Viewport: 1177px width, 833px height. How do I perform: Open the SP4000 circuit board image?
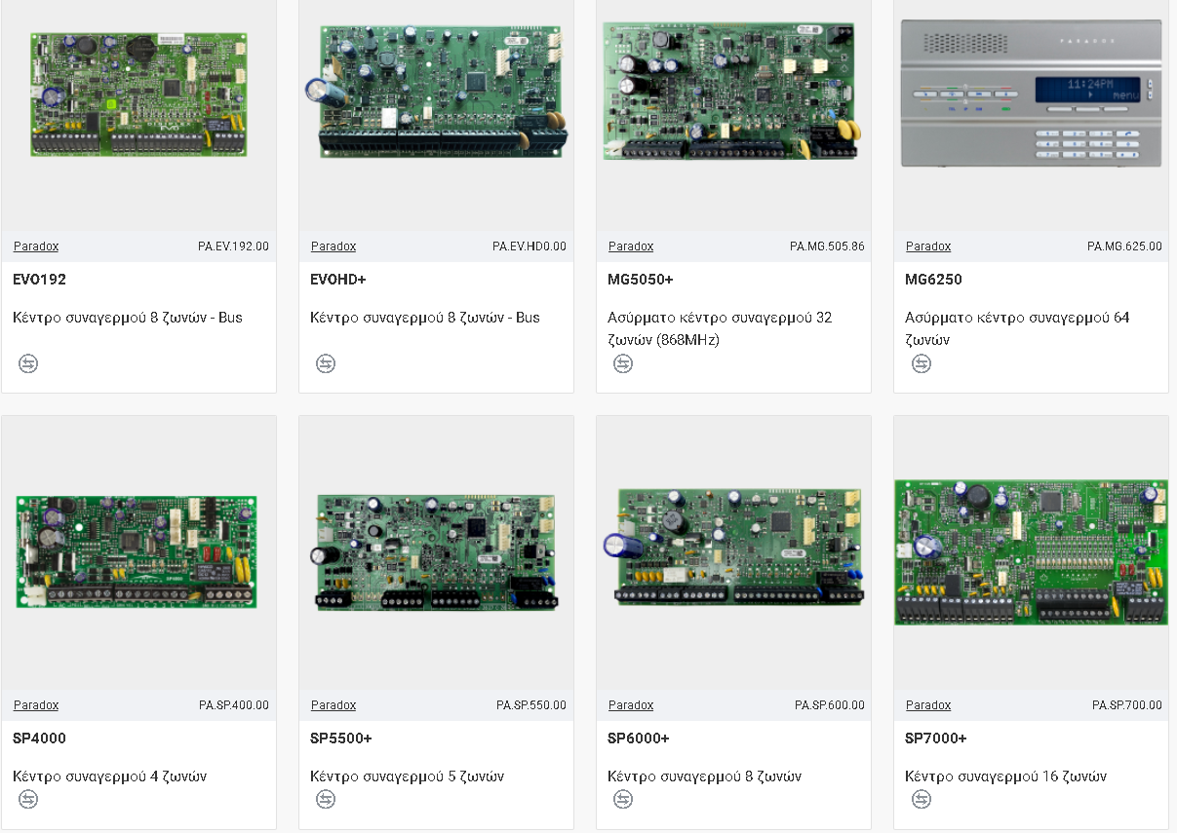click(x=137, y=551)
